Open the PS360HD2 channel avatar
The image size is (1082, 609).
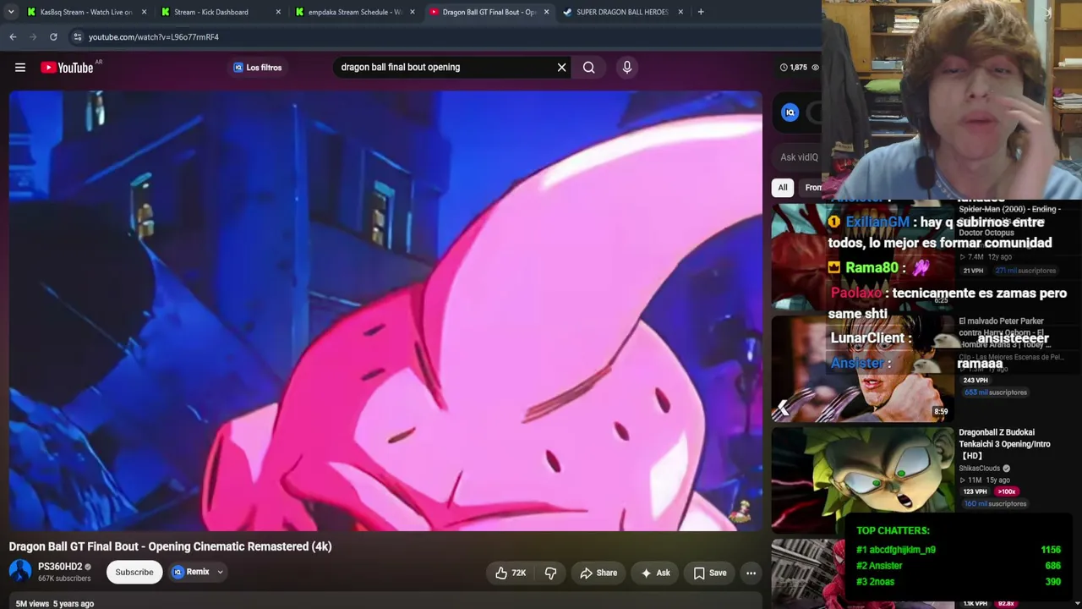pos(20,572)
